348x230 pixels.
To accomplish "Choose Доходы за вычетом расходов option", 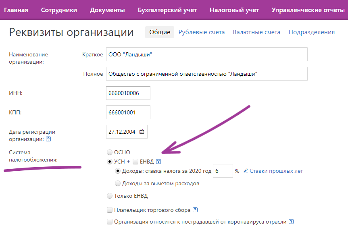I will (x=118, y=183).
